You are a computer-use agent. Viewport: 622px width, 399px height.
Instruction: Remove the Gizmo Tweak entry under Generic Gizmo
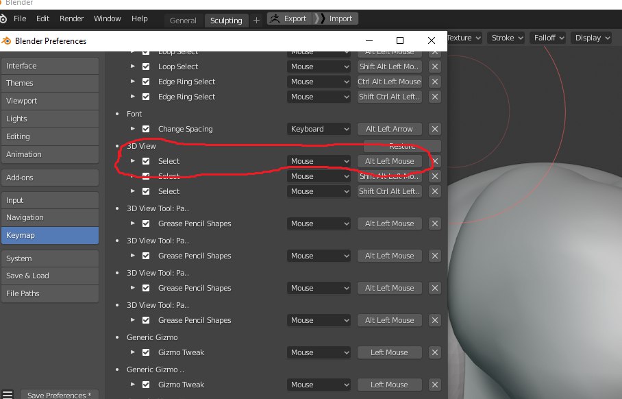coord(435,352)
